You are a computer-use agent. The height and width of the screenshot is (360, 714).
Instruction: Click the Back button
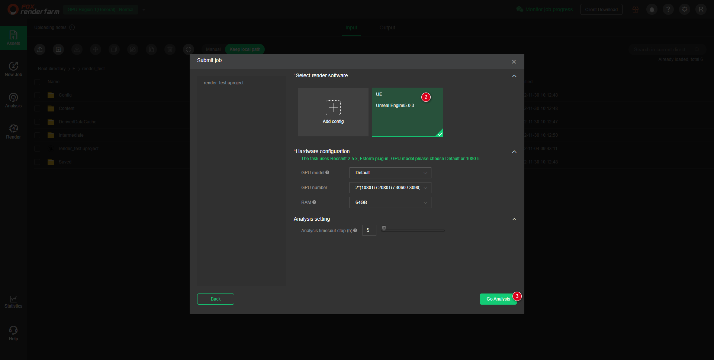point(216,299)
